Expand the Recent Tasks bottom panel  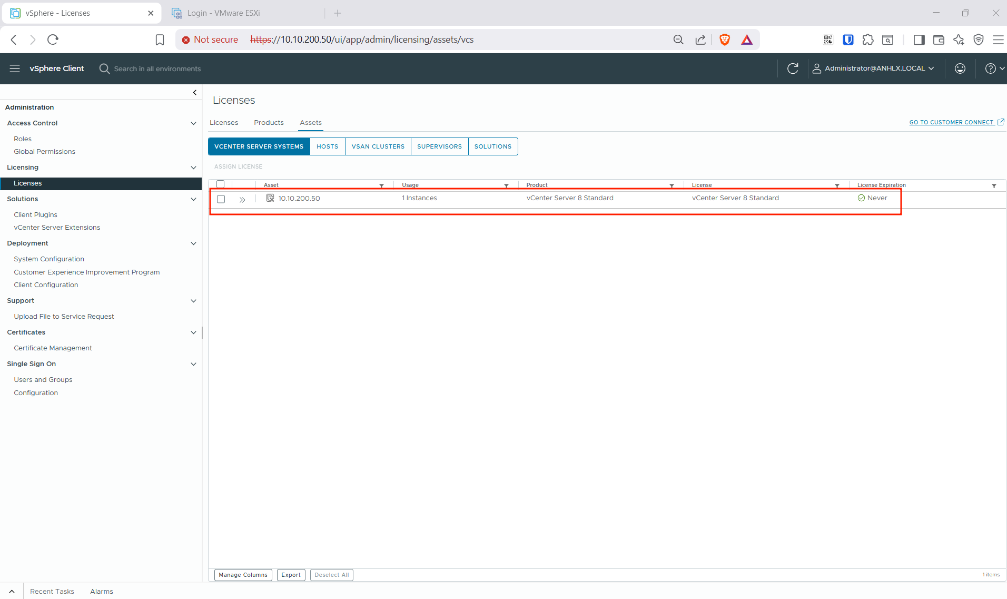coord(12,592)
